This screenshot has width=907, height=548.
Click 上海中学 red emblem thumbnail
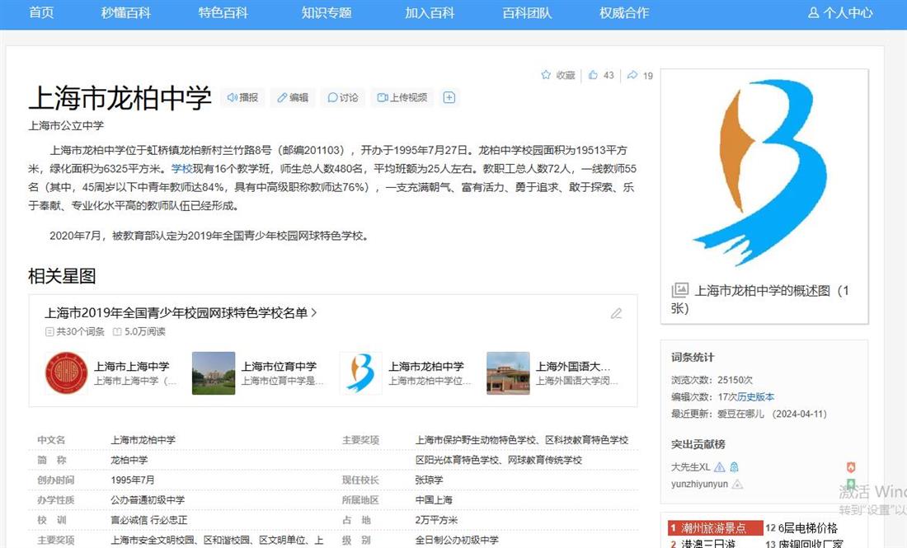[66, 373]
